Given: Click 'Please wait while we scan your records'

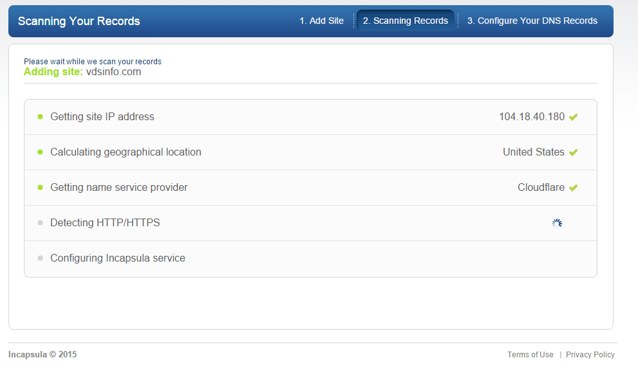Looking at the screenshot, I should [93, 62].
